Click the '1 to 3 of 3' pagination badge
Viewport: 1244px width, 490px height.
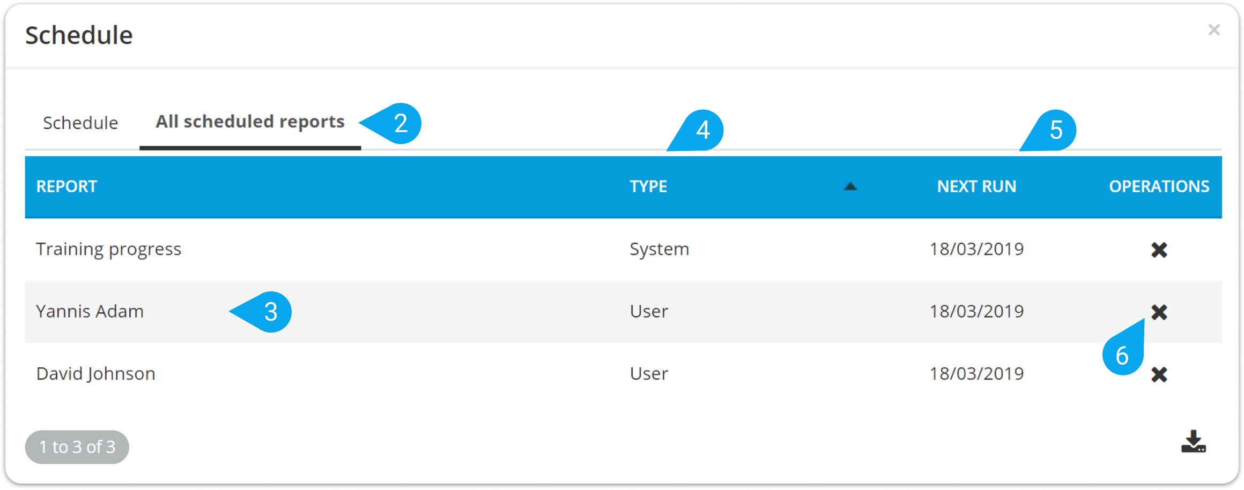coord(77,447)
